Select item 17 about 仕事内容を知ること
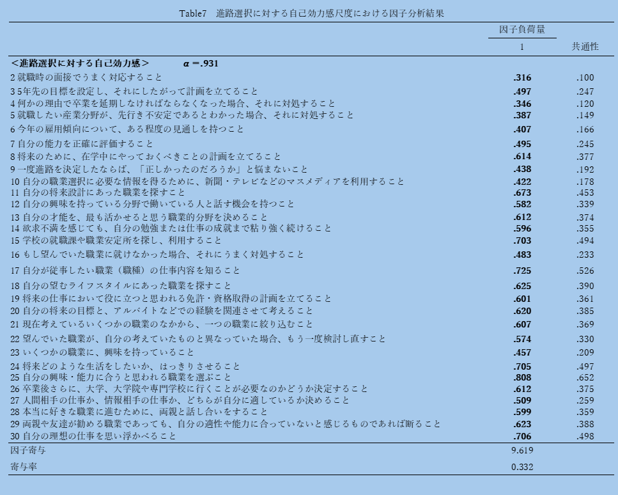The image size is (618, 495). point(125,271)
